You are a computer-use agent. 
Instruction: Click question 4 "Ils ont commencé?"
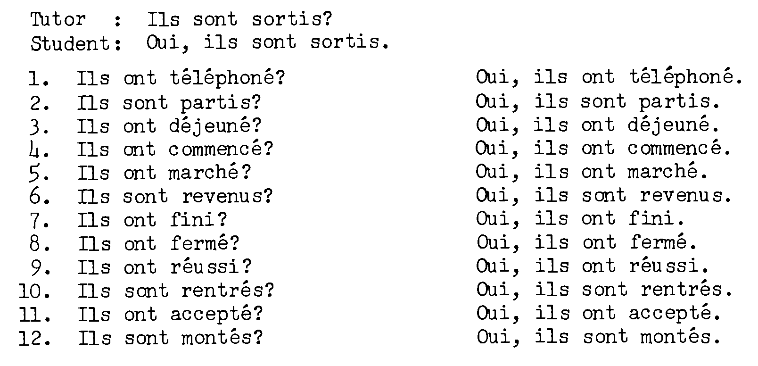[175, 150]
